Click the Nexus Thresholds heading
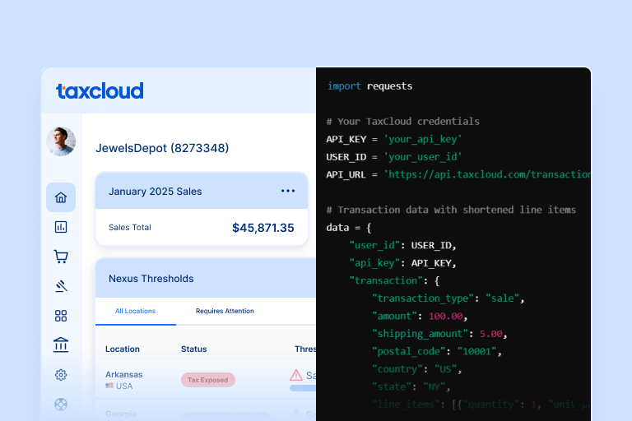The image size is (632, 421). click(151, 279)
